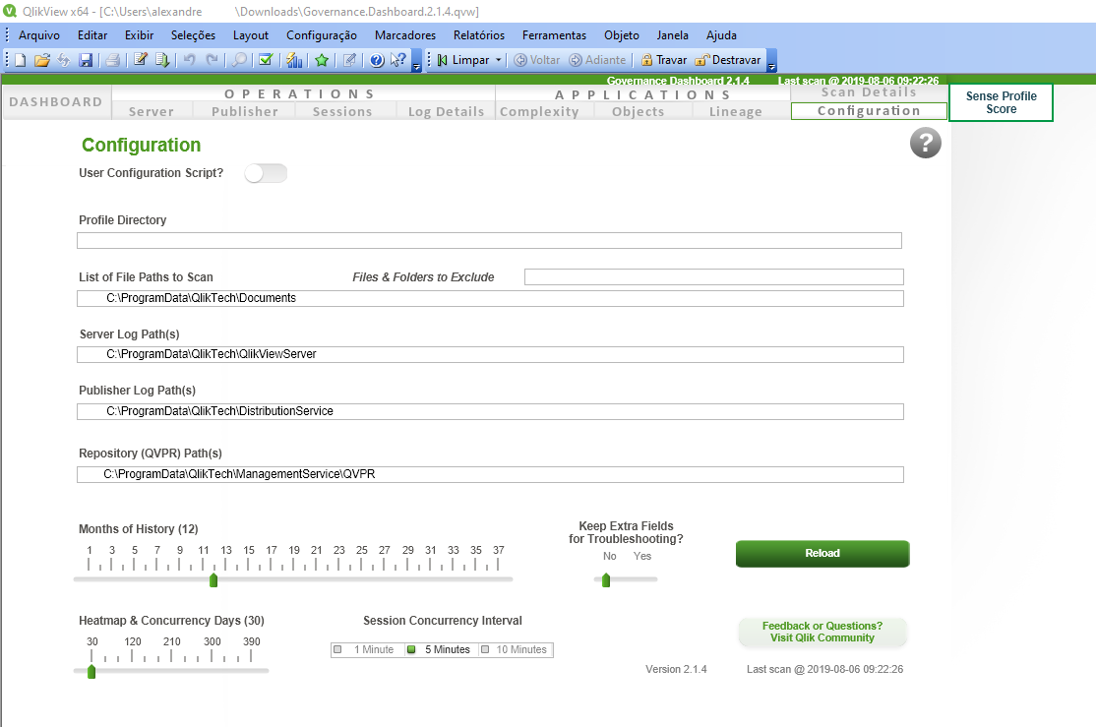Expand the standard toolbar options arrow
The height and width of the screenshot is (727, 1096).
click(x=416, y=61)
